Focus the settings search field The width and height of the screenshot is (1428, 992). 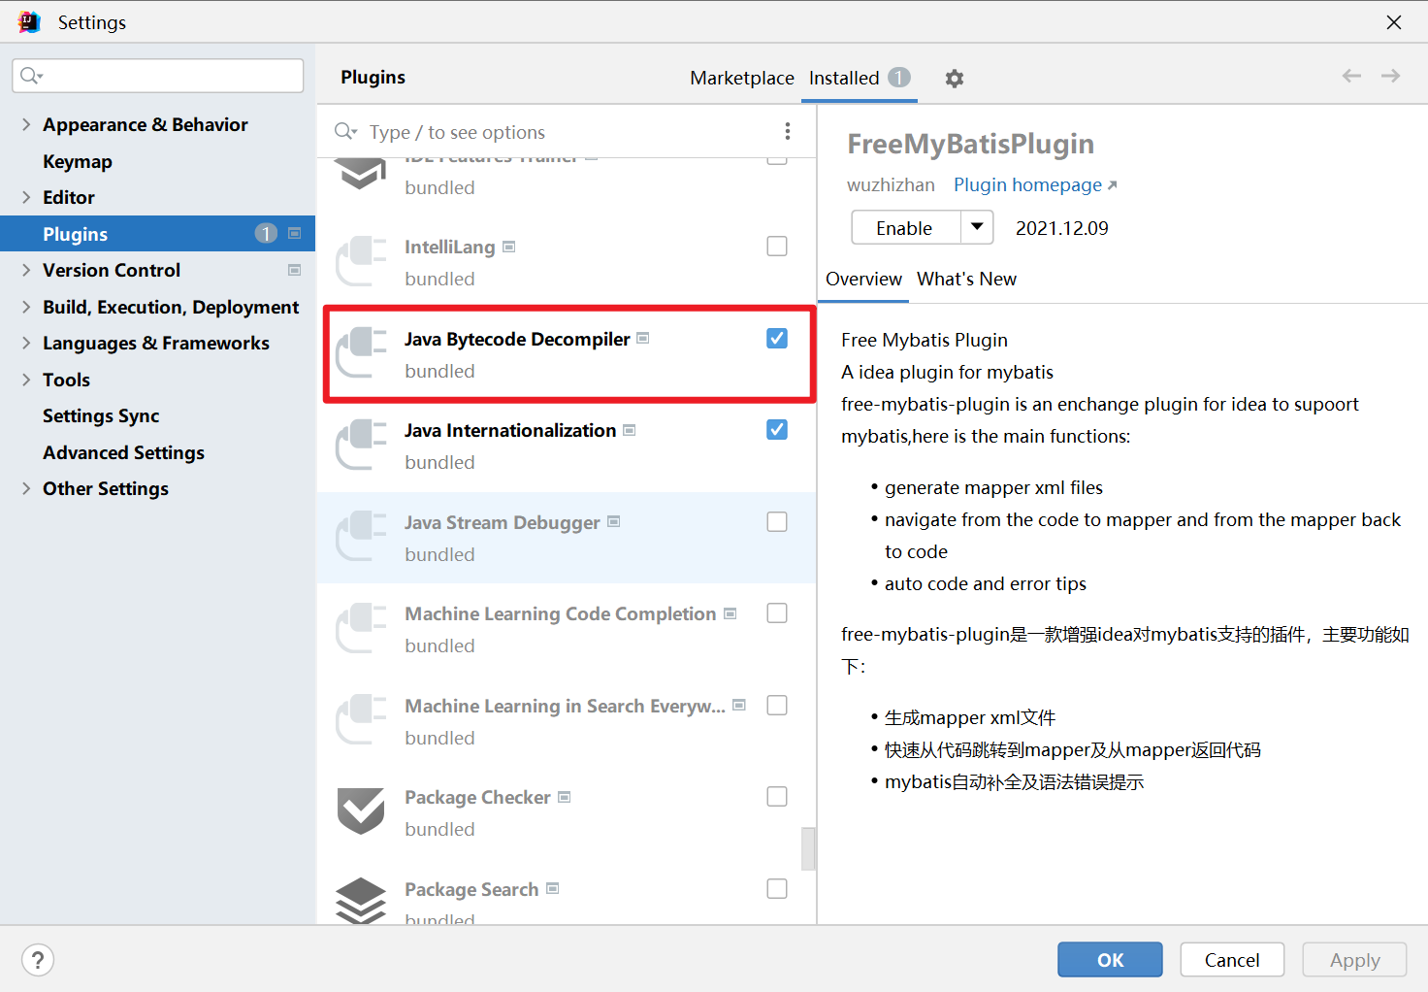pyautogui.click(x=158, y=76)
